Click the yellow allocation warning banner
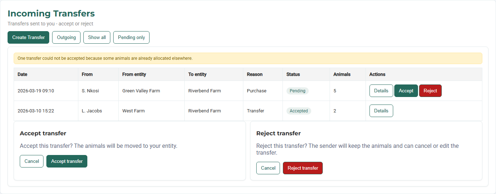496x194 pixels. (x=248, y=58)
